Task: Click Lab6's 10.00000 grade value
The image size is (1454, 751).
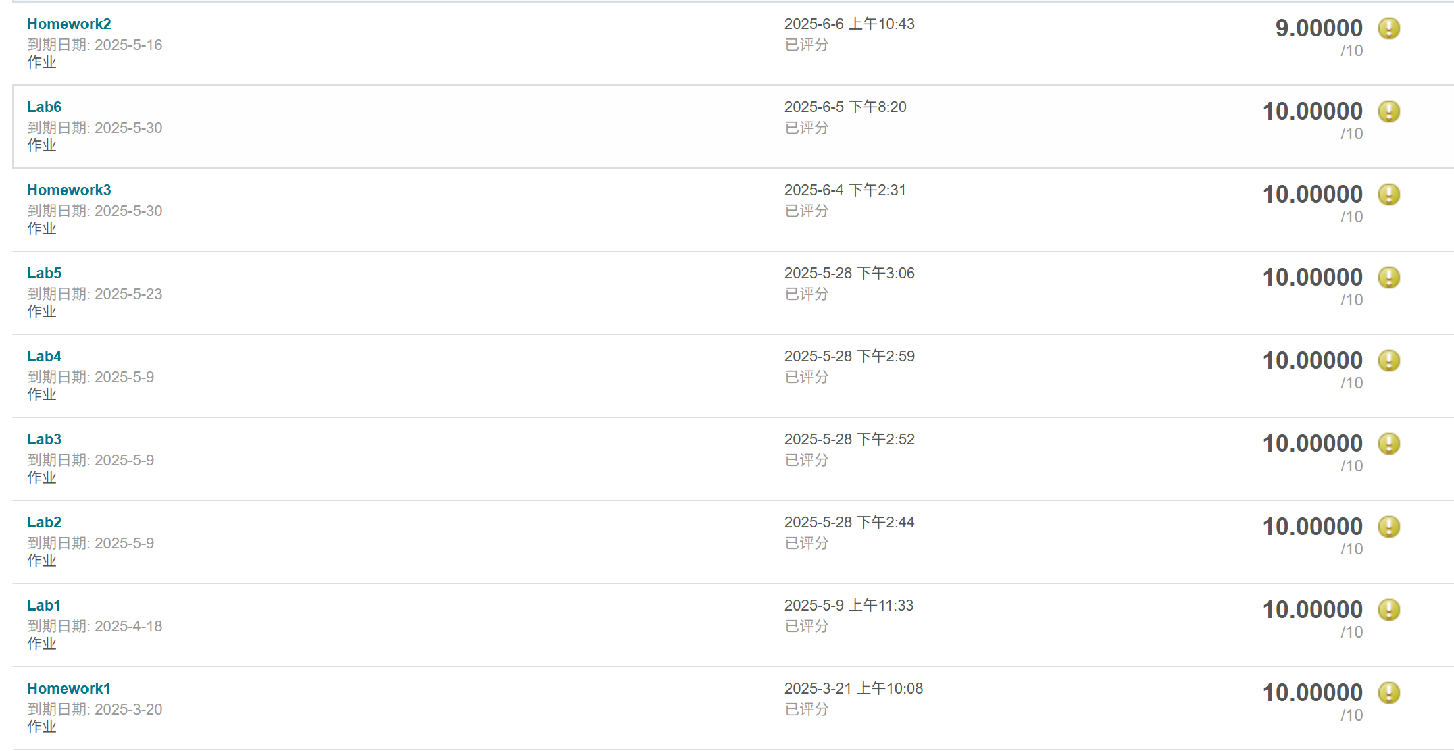Action: tap(1312, 111)
